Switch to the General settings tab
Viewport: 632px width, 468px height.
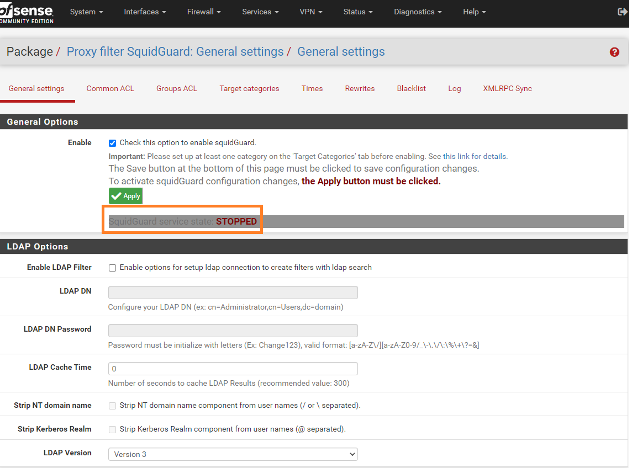click(36, 89)
